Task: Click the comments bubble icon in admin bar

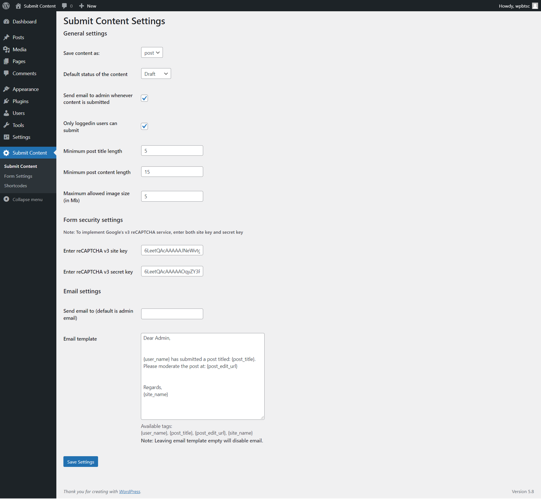Action: click(65, 6)
